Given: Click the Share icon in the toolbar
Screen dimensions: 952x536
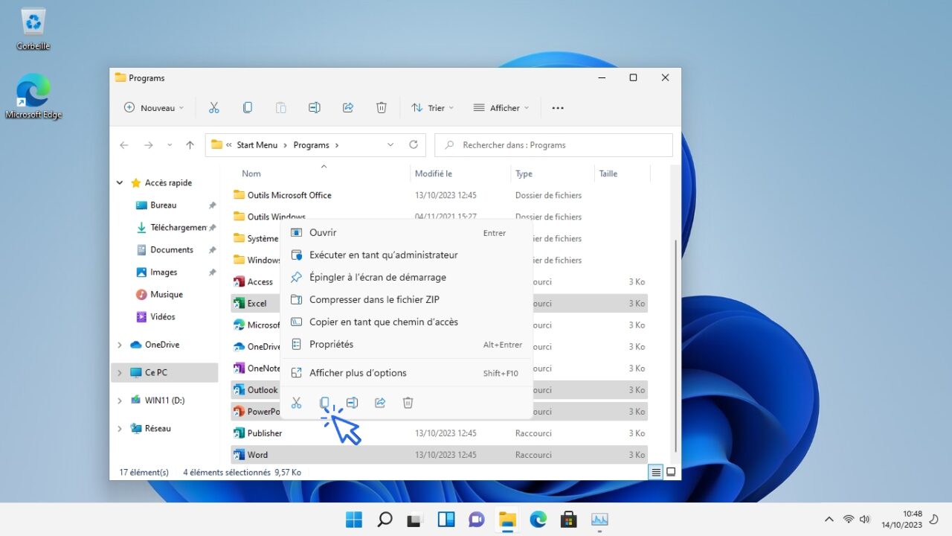Looking at the screenshot, I should point(347,107).
